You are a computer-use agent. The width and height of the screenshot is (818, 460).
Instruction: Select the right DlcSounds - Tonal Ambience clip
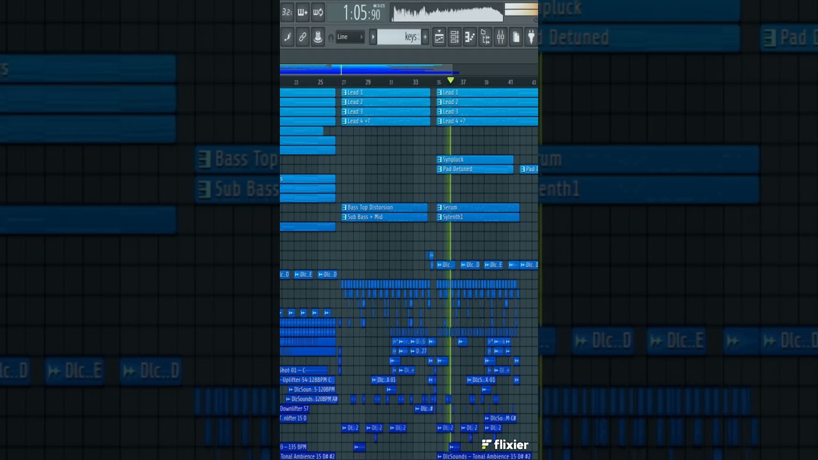[484, 456]
